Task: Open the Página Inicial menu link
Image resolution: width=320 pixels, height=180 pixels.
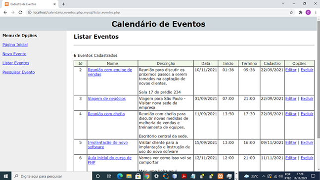Action: [15, 45]
